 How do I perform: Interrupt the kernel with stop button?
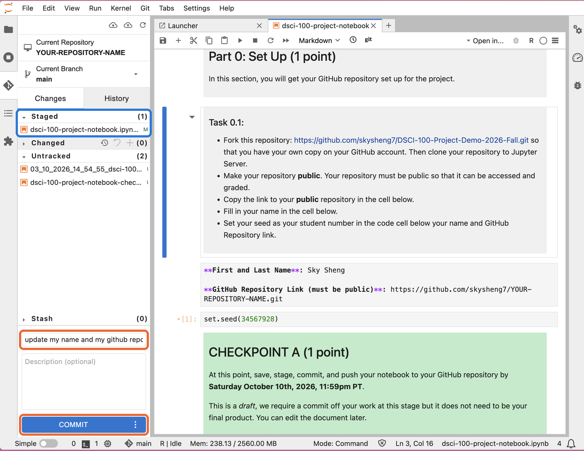(x=255, y=40)
